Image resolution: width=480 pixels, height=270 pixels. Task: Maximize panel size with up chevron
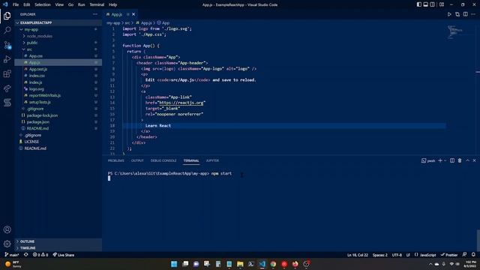click(x=467, y=160)
